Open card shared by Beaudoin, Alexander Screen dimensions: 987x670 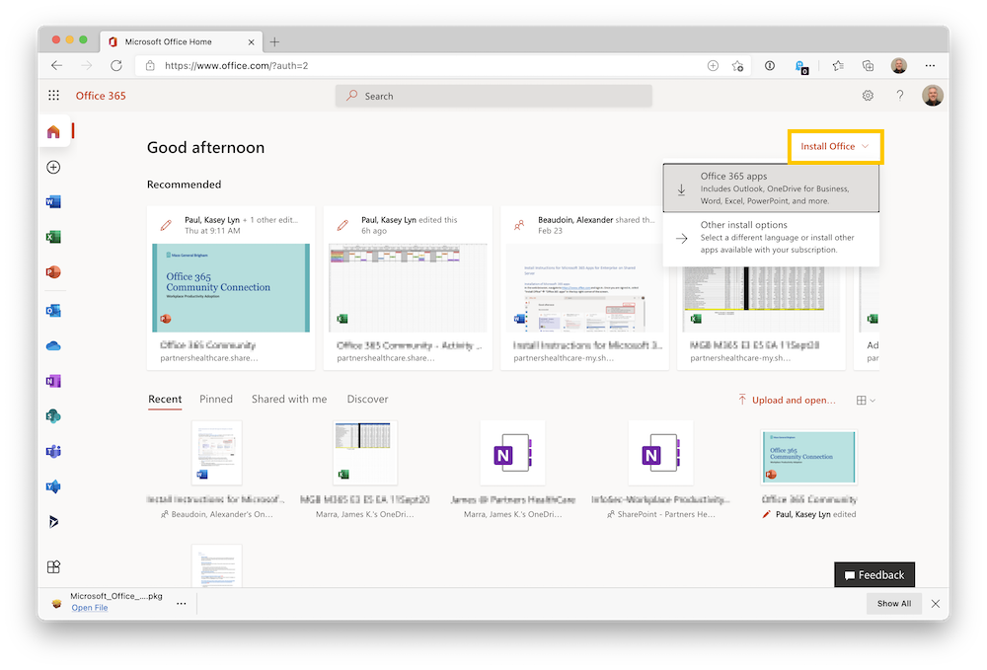[584, 287]
